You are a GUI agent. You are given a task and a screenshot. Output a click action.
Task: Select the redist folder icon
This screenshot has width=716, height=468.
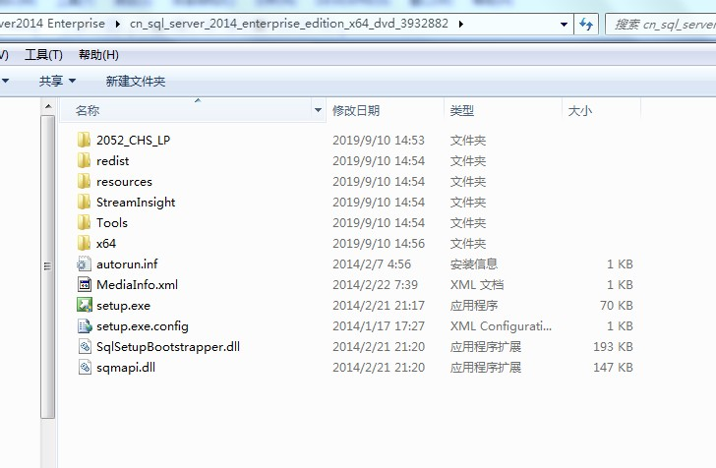click(x=84, y=160)
